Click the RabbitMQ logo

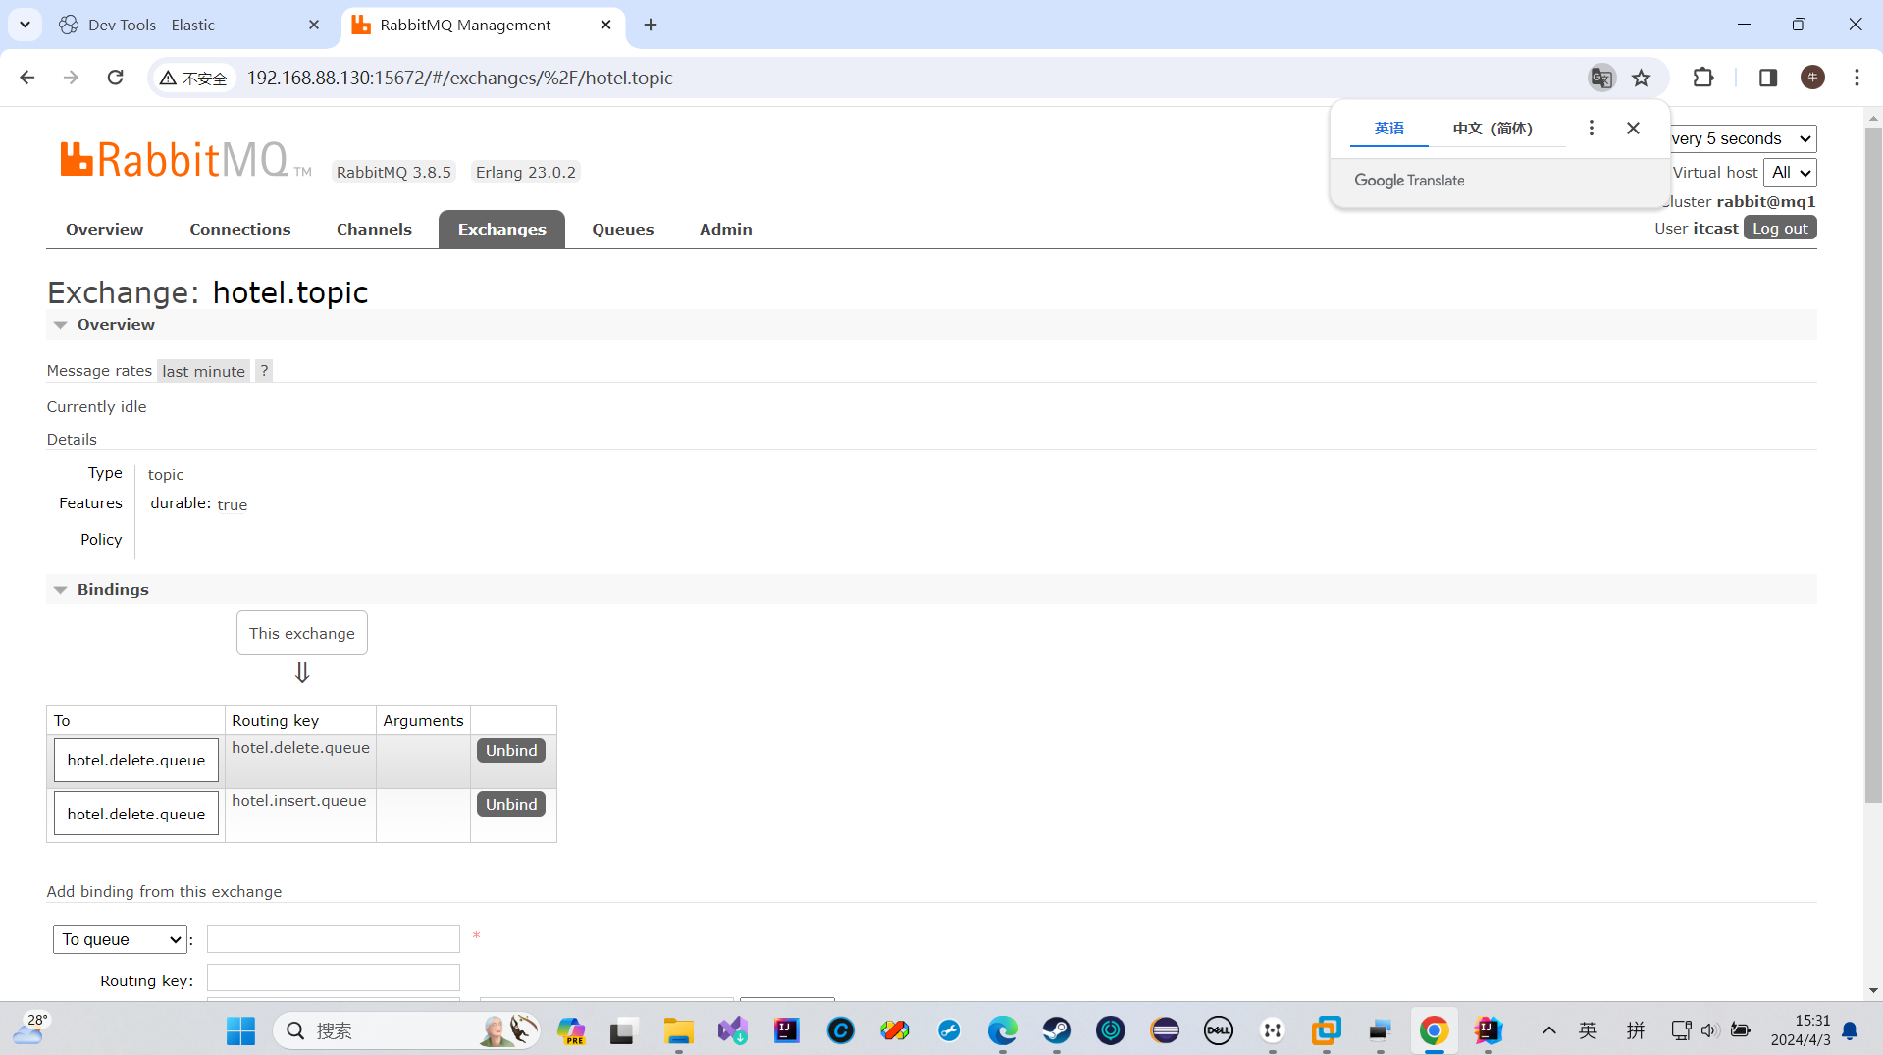click(185, 160)
